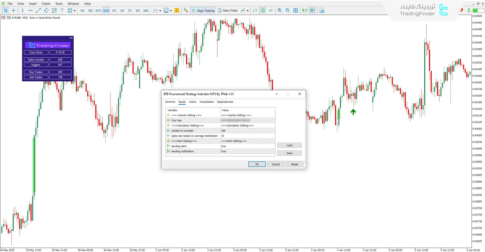The image size is (485, 252).
Task: Select the Trendline drawing tool
Action: pyautogui.click(x=38, y=10)
